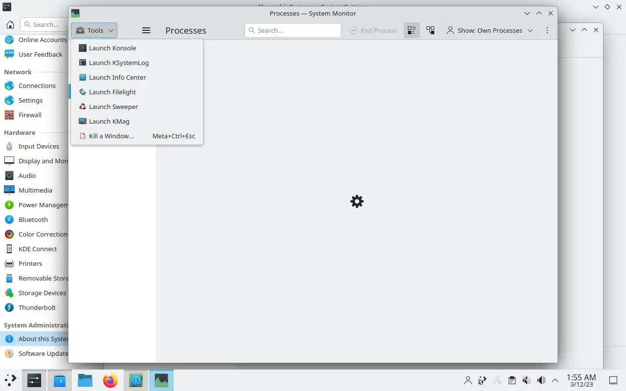Open network Settings entry
The image size is (626, 391).
pyautogui.click(x=35, y=100)
